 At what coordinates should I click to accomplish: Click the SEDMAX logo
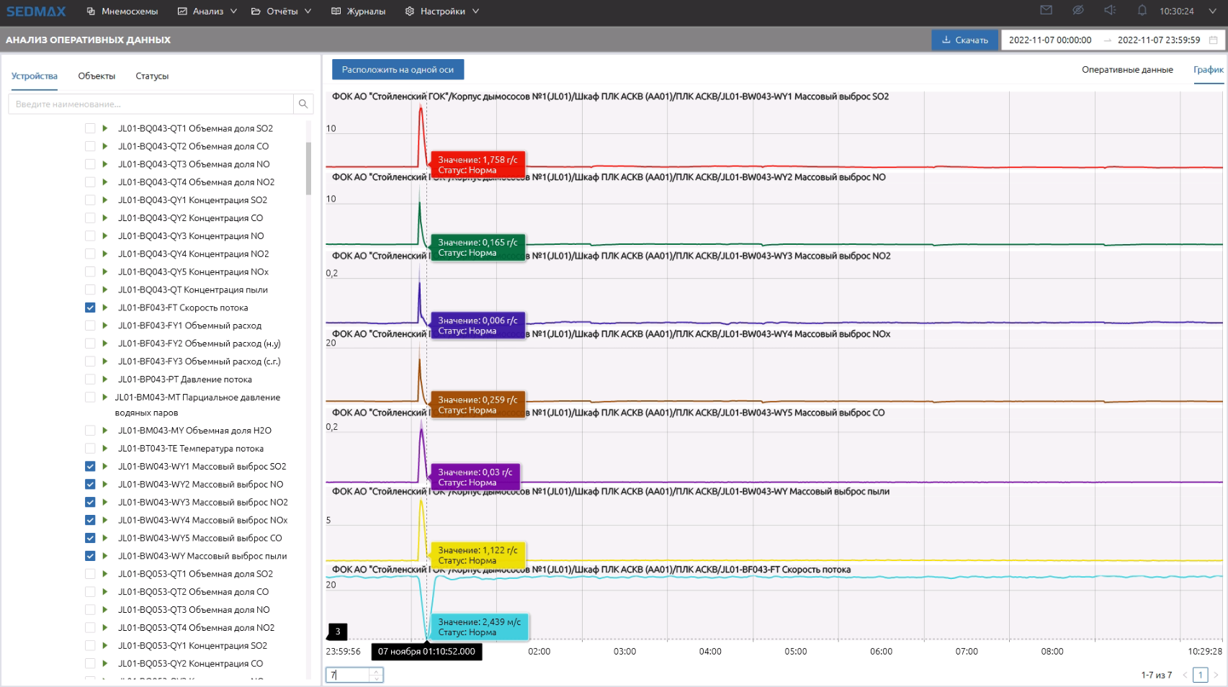point(36,12)
